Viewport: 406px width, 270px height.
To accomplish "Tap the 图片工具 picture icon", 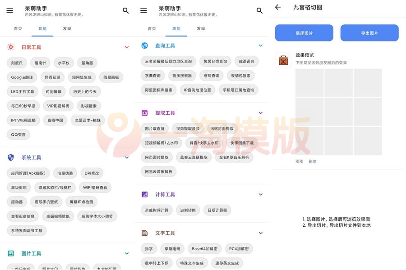I will click(x=11, y=253).
